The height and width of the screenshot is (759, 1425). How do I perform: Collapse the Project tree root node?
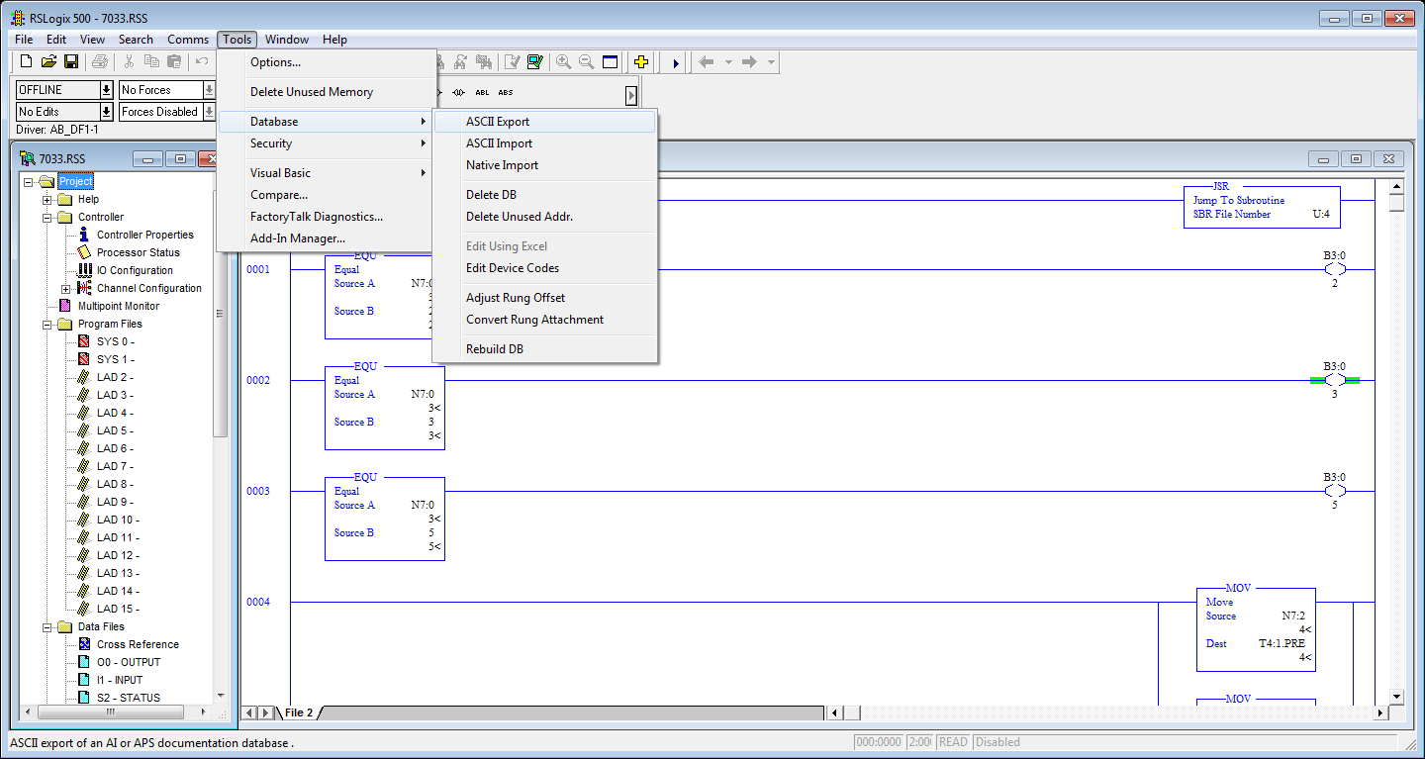[29, 181]
